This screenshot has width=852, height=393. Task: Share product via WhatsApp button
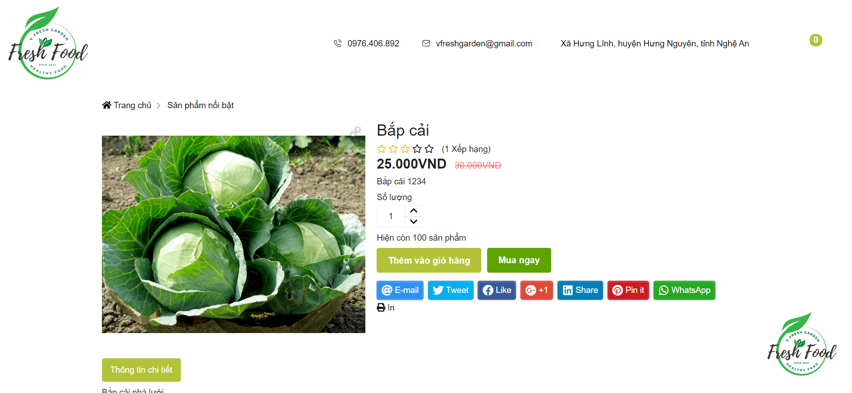click(x=684, y=290)
